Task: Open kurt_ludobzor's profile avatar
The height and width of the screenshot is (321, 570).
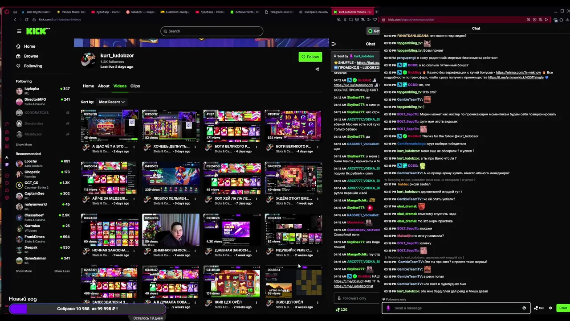Action: coord(88,60)
